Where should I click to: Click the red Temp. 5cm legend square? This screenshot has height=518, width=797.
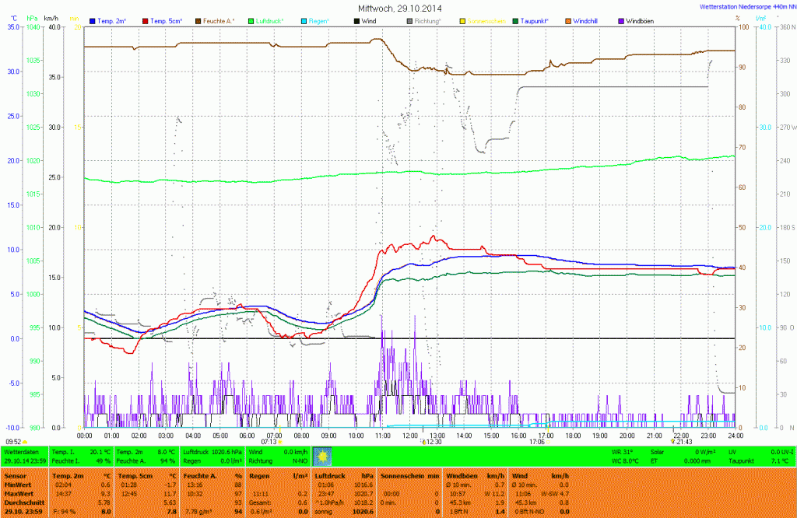144,20
